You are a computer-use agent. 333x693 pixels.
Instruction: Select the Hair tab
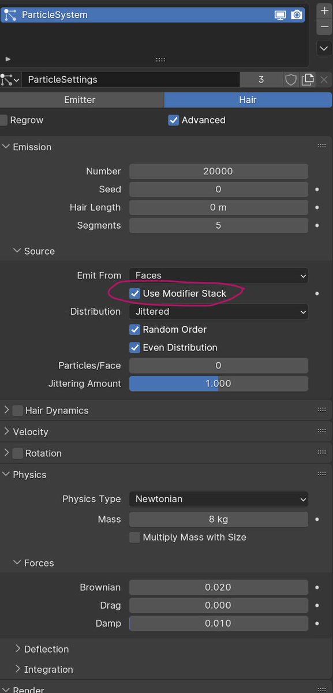pyautogui.click(x=248, y=100)
